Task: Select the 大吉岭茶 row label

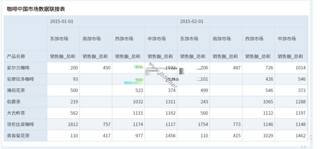Action: 16,113
